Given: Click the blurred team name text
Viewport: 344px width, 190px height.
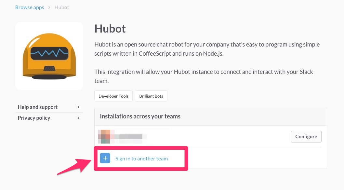Looking at the screenshot, I should pyautogui.click(x=130, y=137).
